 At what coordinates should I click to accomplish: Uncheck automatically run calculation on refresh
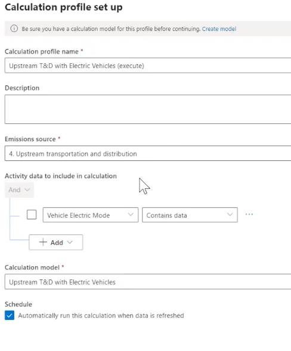(x=10, y=315)
